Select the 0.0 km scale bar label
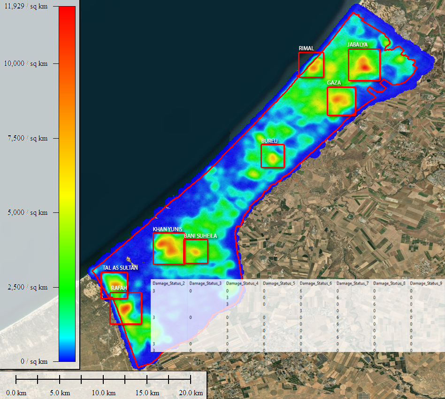This screenshot has height=399, width=445. (x=15, y=392)
